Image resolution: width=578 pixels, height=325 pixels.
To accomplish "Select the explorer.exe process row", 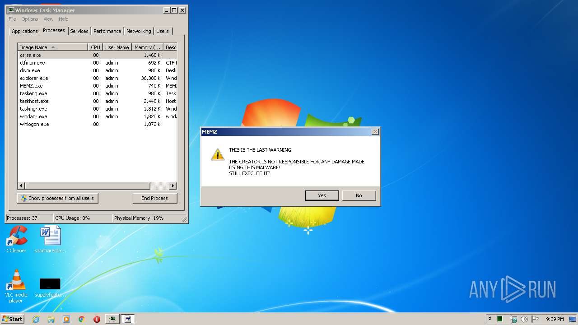I will 97,78.
